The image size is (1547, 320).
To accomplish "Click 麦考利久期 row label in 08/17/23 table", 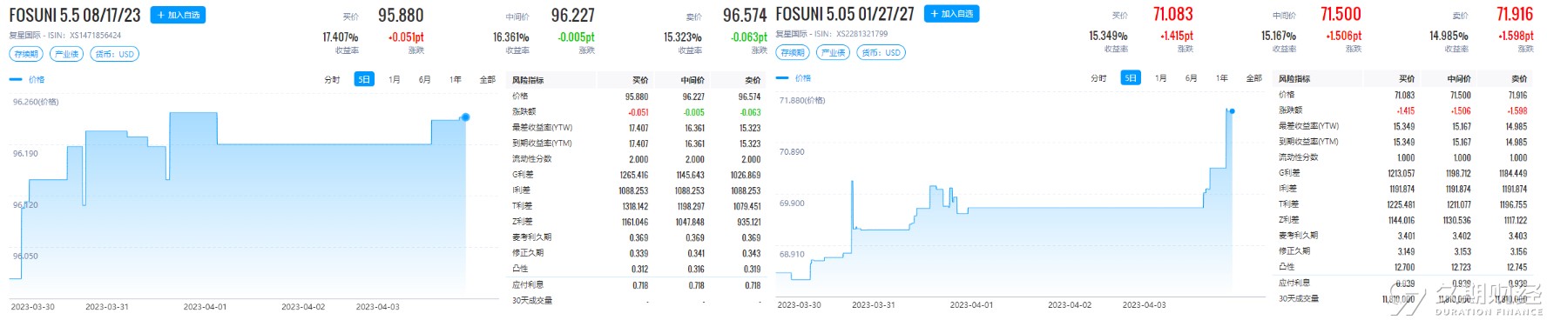I will click(531, 237).
